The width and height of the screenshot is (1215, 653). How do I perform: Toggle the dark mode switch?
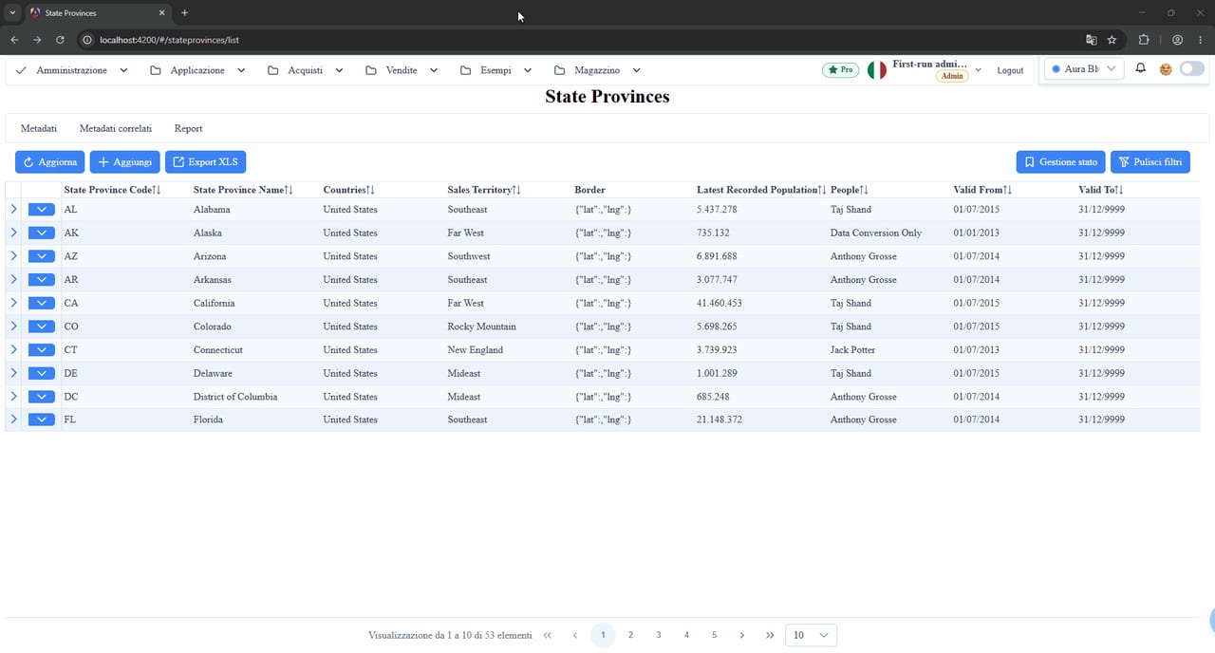(1192, 69)
